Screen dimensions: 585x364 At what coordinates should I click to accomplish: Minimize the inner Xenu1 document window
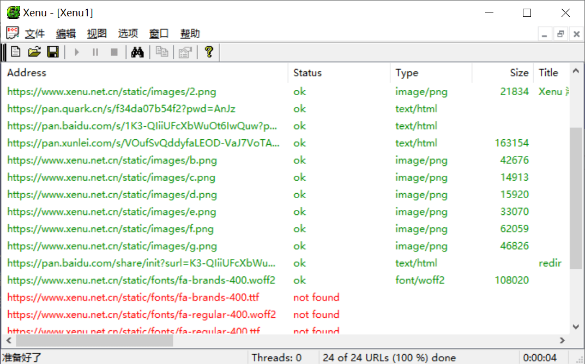[x=544, y=34]
